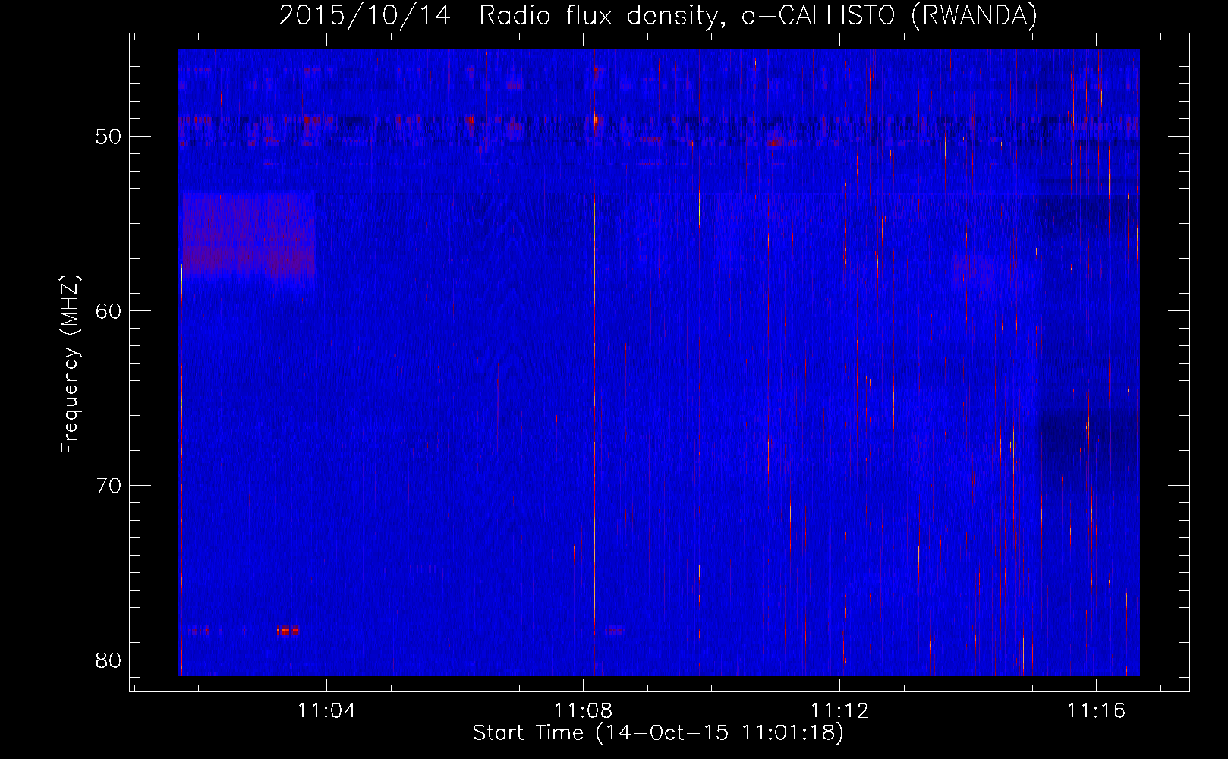Click the 11:08 time tick label
The image size is (1228, 759).
coord(583,711)
